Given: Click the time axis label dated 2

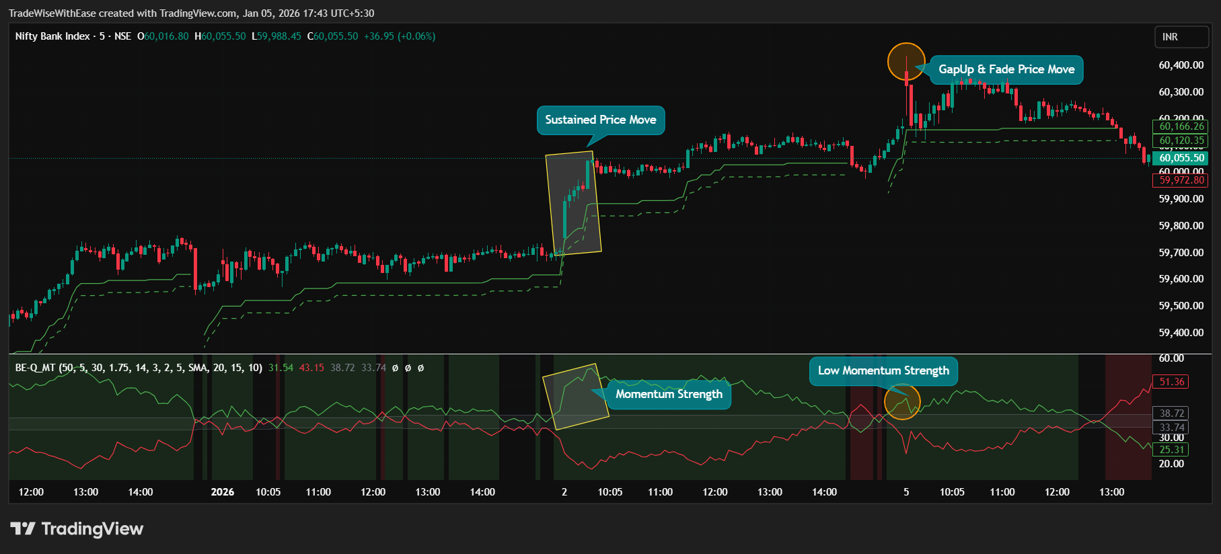Looking at the screenshot, I should (564, 492).
